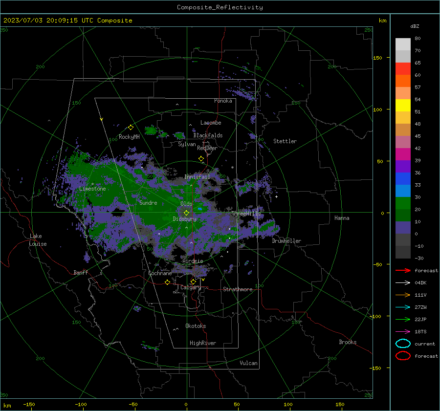Click the RedDeer city label
The width and height of the screenshot is (440, 411).
coord(207,148)
